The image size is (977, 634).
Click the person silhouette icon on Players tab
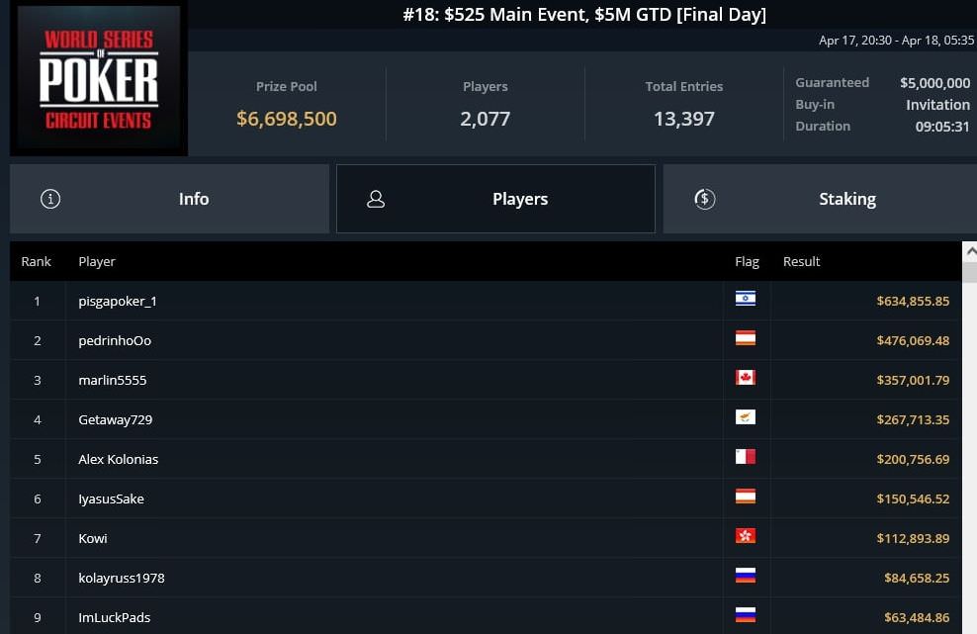376,199
